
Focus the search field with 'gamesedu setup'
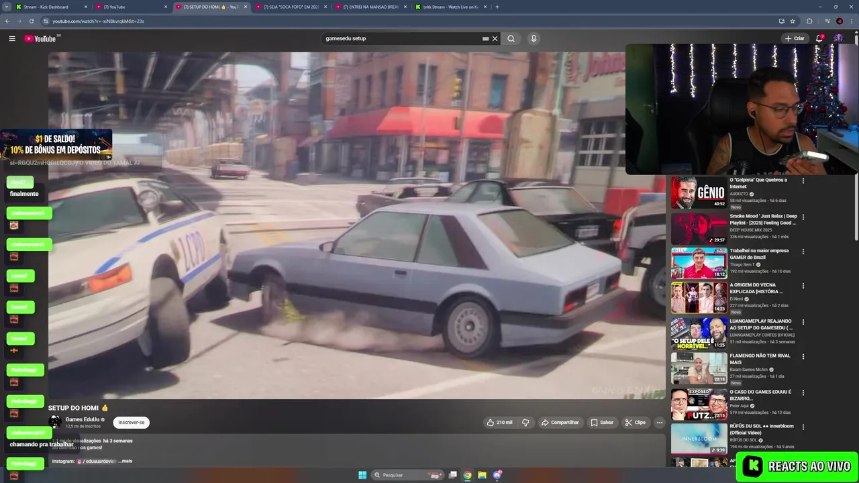coord(401,39)
